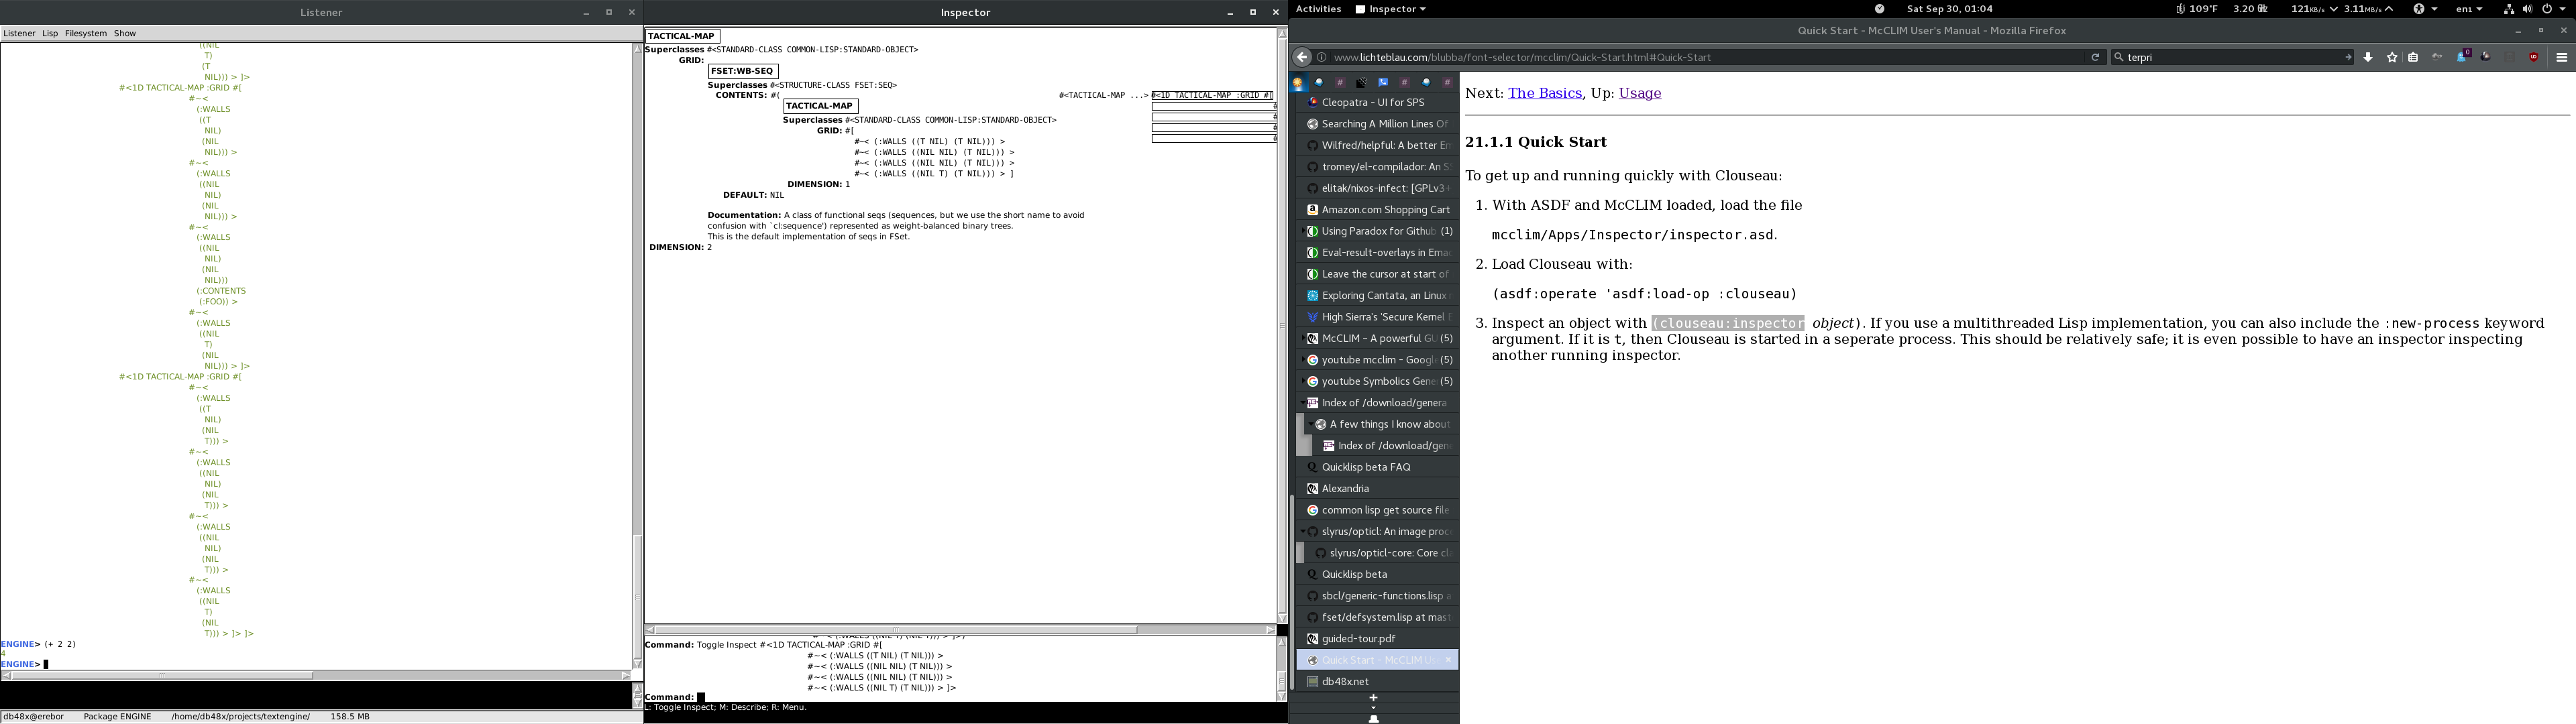
Task: Follow The Basics link
Action: (1545, 93)
